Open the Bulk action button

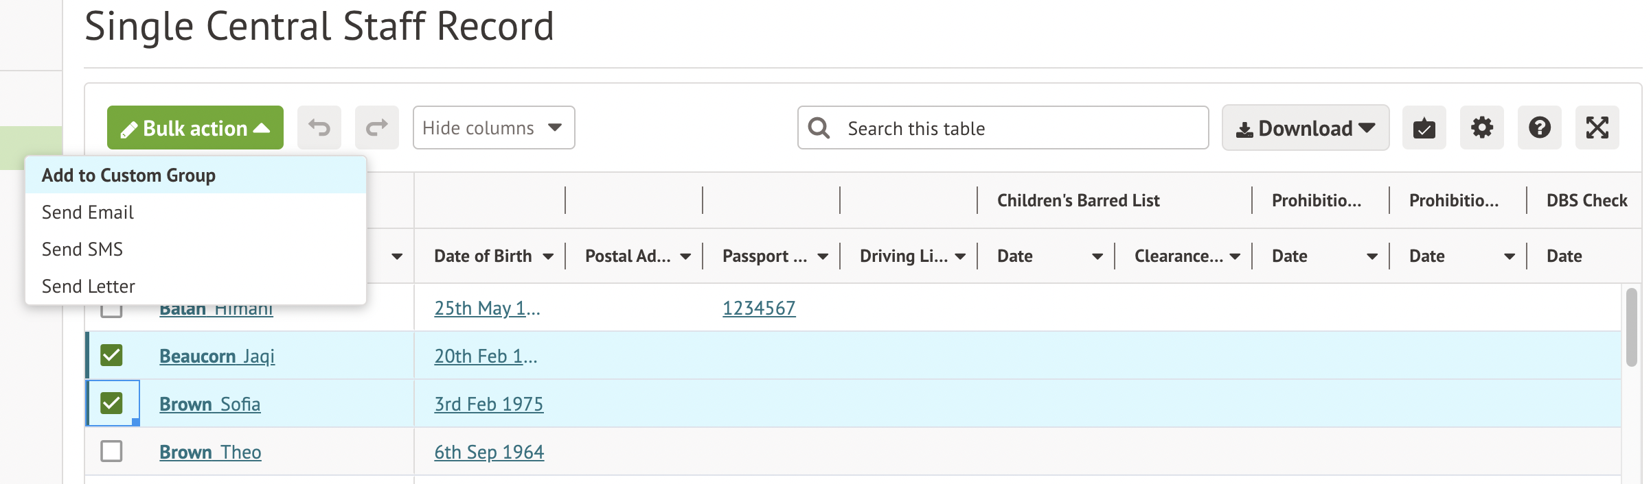pos(195,128)
